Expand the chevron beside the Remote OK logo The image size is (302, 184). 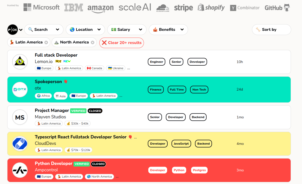click(21, 30)
